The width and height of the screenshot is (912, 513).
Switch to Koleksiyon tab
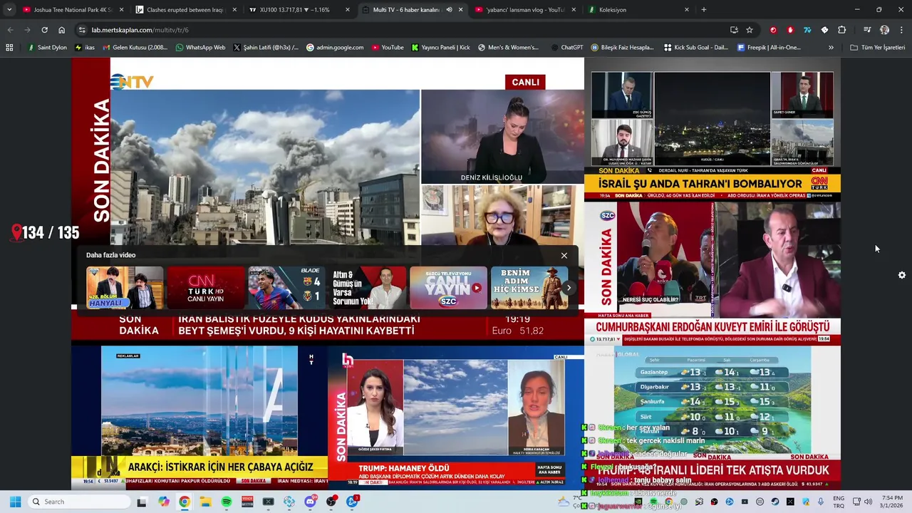(636, 10)
